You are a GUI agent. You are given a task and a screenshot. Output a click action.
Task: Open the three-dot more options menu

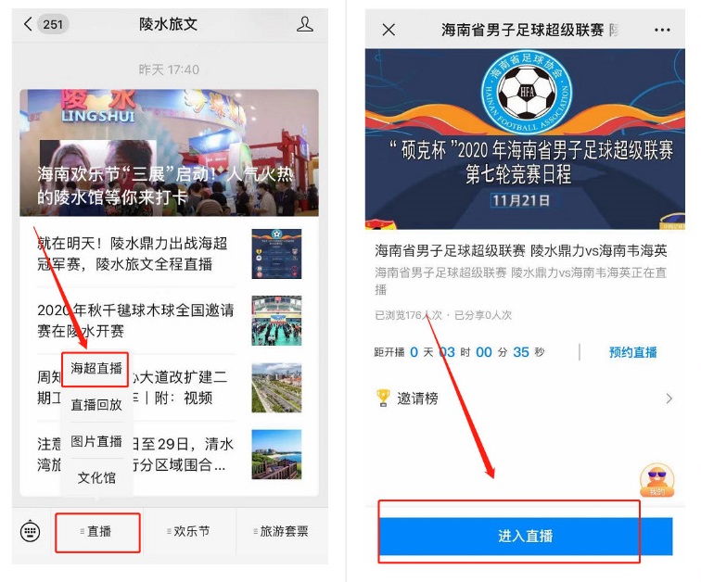(662, 30)
